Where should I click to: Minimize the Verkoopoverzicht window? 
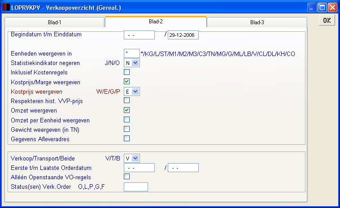tap(312, 8)
